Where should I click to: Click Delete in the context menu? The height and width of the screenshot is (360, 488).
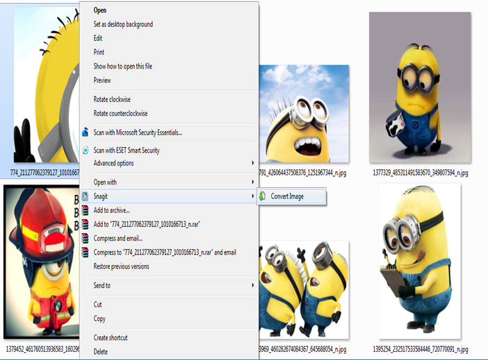click(101, 352)
